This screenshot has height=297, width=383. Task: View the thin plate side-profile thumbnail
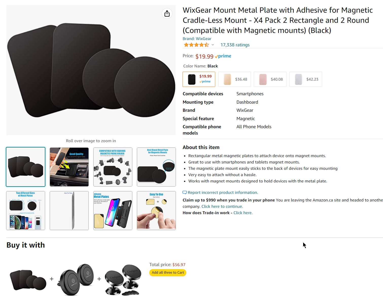pyautogui.click(x=69, y=211)
